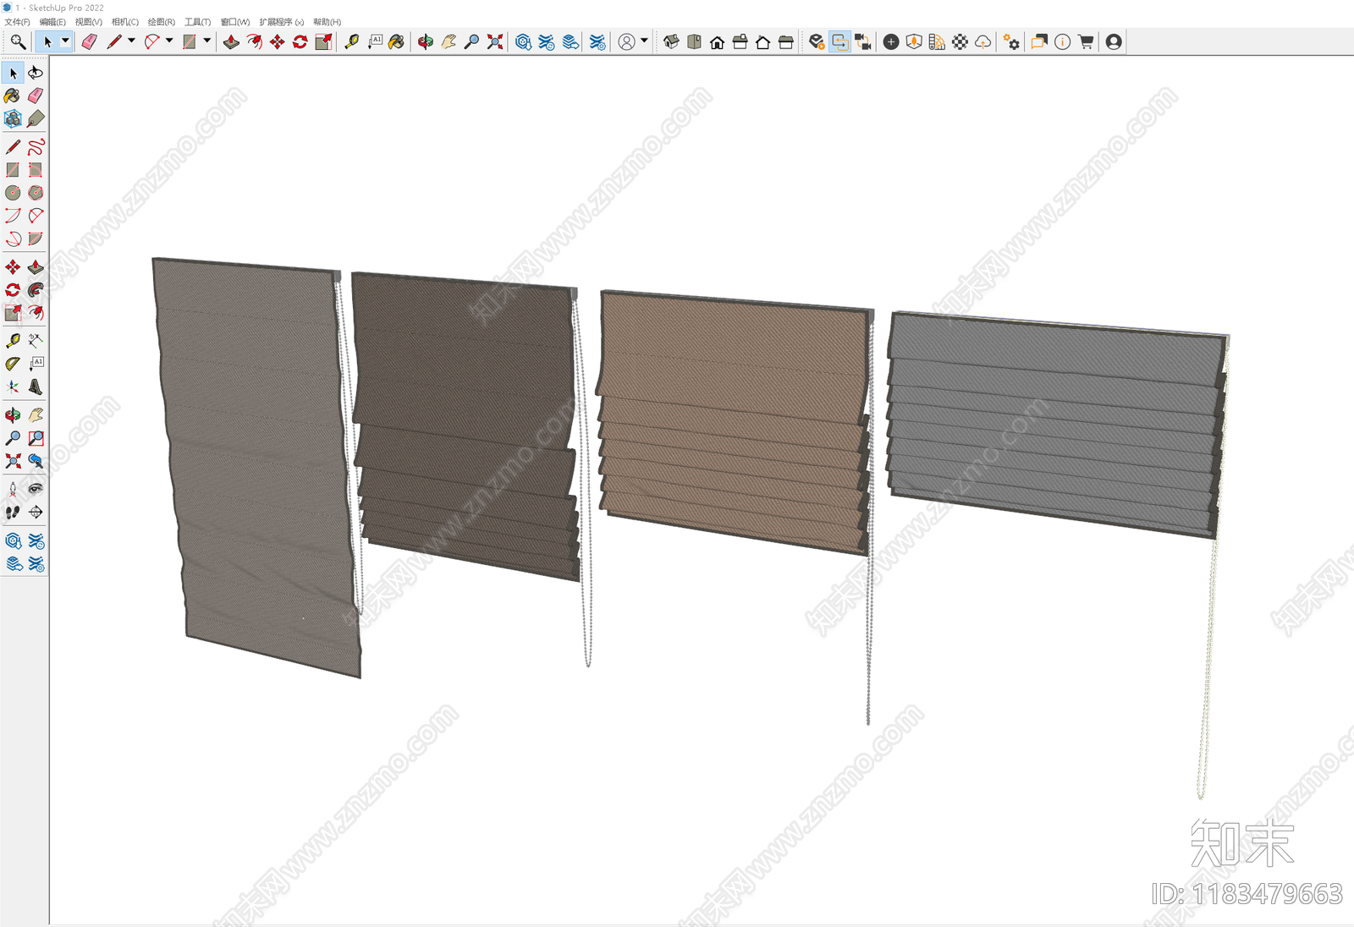The width and height of the screenshot is (1354, 927).
Task: Select the Position Camera tool
Action: tap(13, 489)
